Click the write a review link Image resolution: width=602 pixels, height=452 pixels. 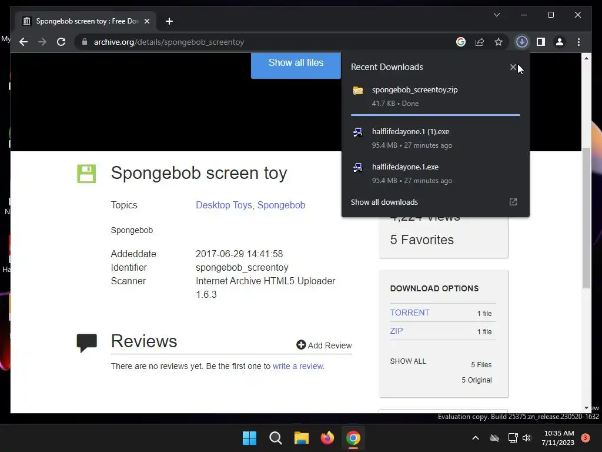(x=298, y=366)
